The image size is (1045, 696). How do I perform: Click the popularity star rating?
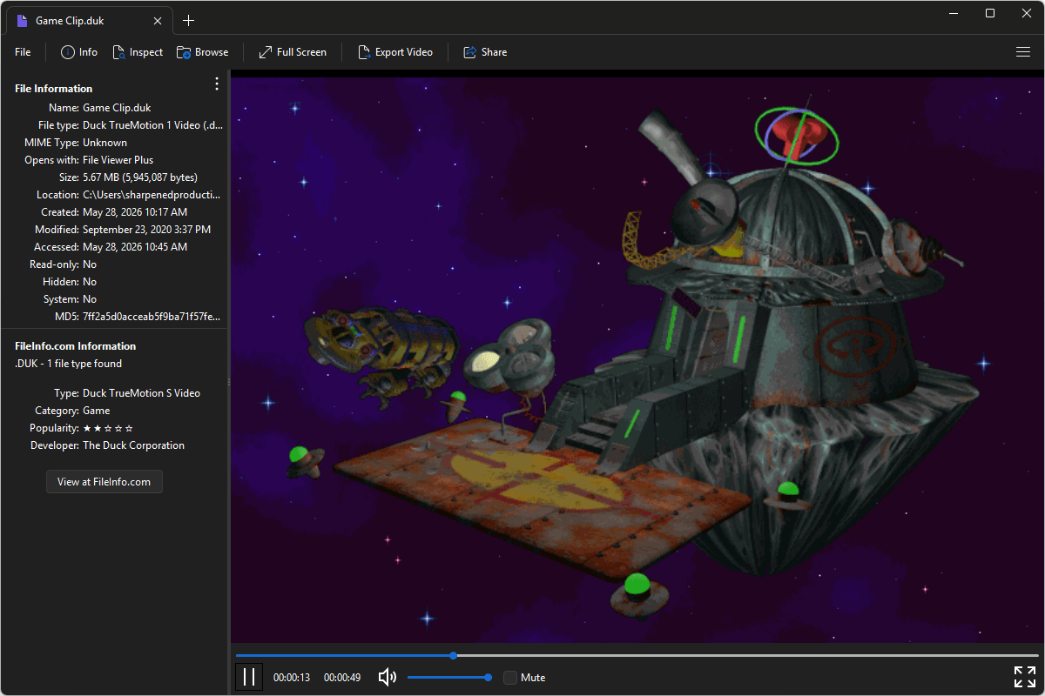(x=108, y=428)
